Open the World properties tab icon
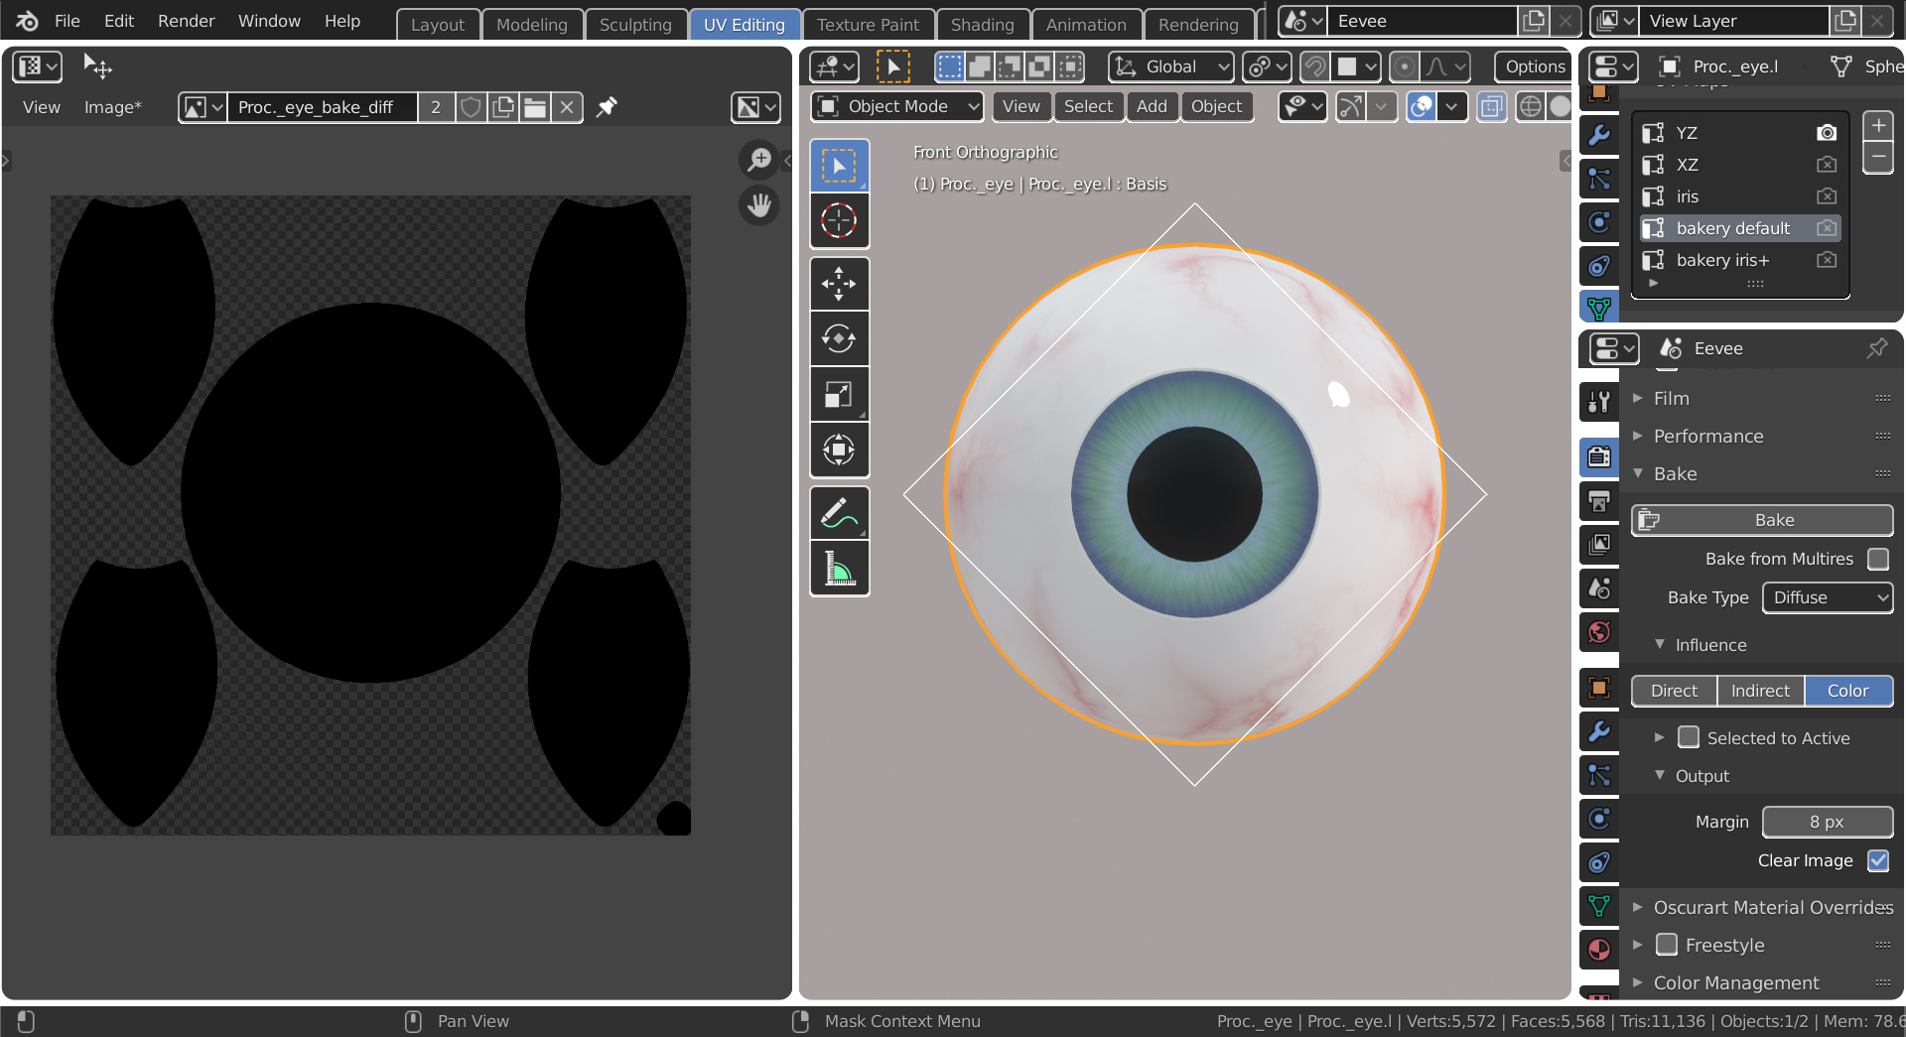 pos(1598,632)
